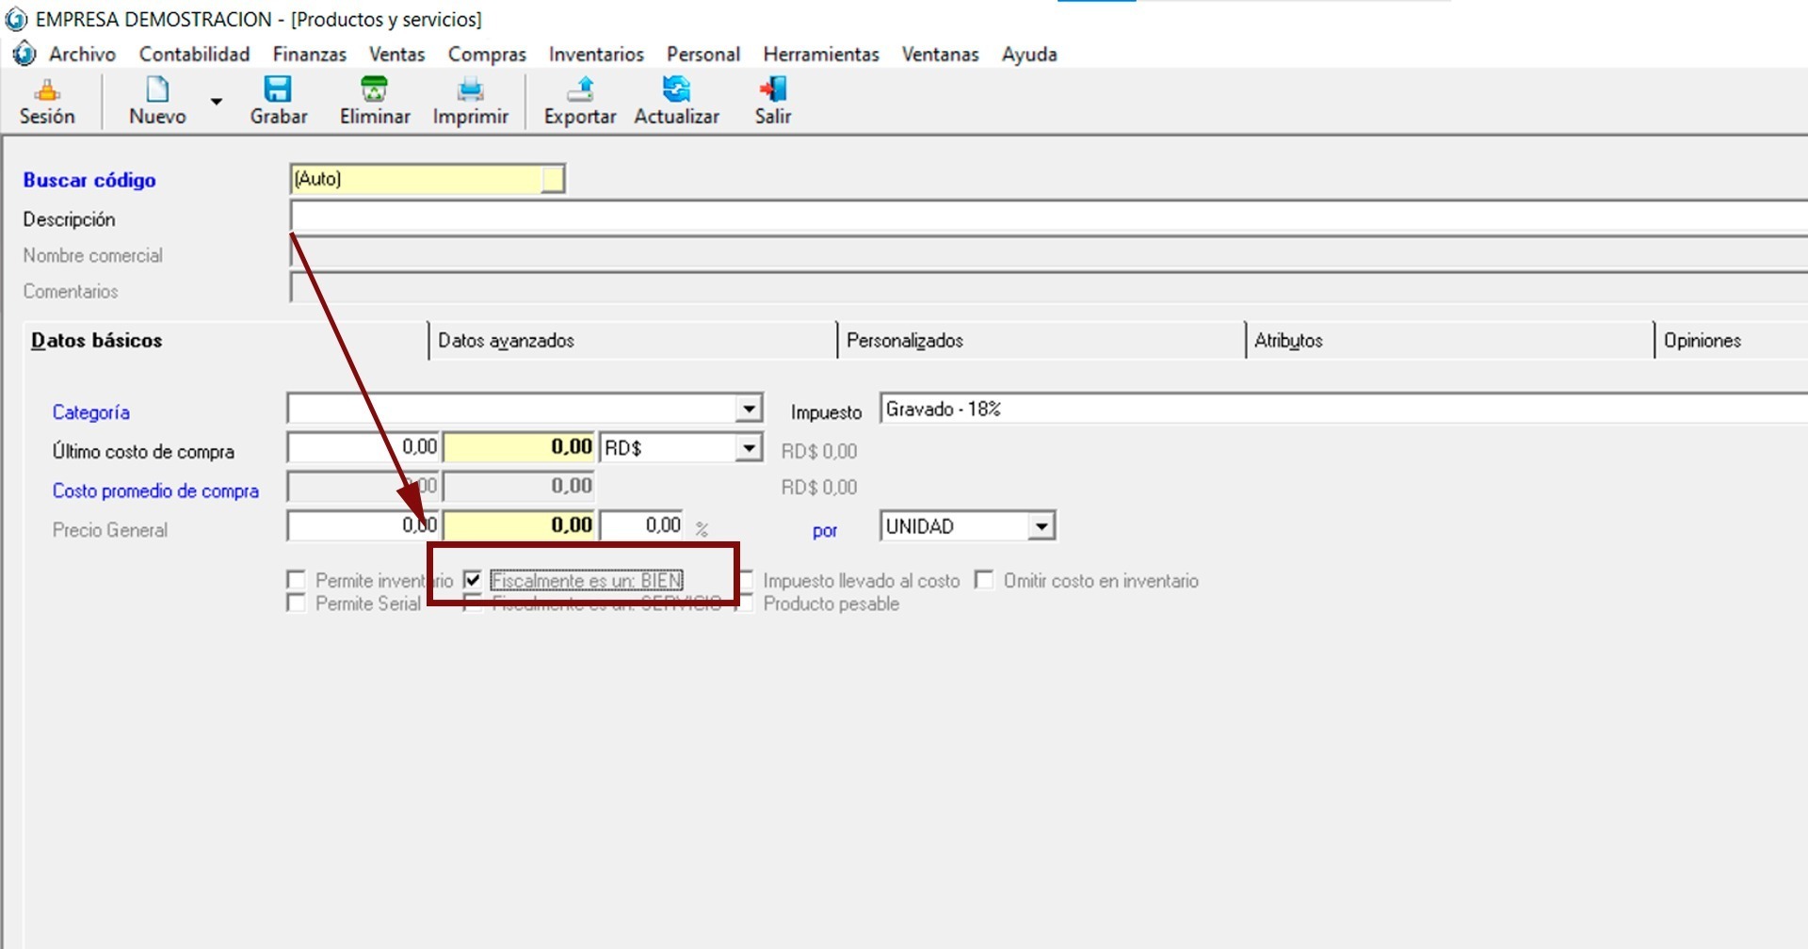Exit using the Salir icon
This screenshot has width=1808, height=949.
tap(772, 91)
